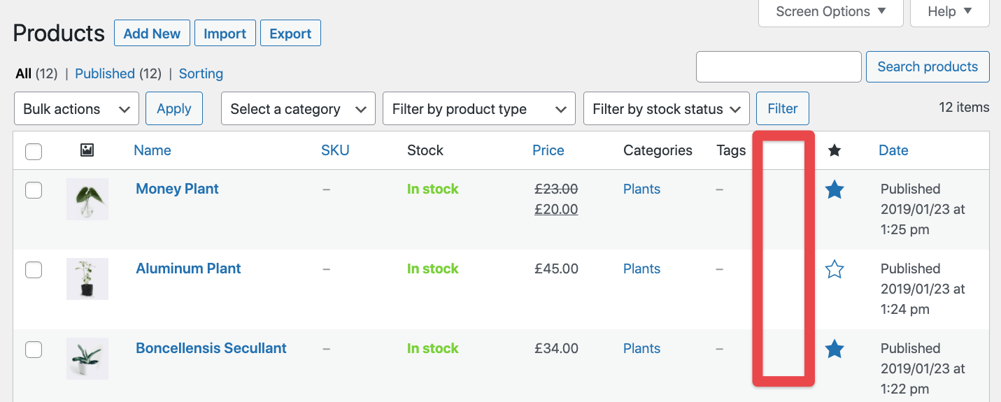The height and width of the screenshot is (402, 1001).
Task: Toggle featured star for Money Plant
Action: (835, 189)
